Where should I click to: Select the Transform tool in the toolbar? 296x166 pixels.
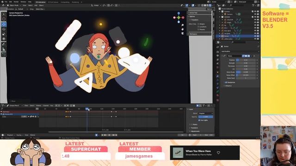tap(4, 39)
